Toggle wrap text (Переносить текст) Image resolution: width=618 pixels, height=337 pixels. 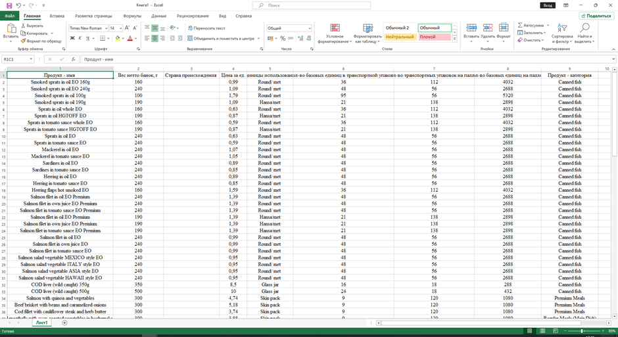[x=206, y=28]
